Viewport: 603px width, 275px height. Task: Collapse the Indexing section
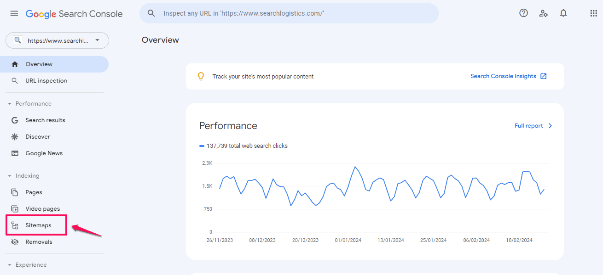pos(10,176)
